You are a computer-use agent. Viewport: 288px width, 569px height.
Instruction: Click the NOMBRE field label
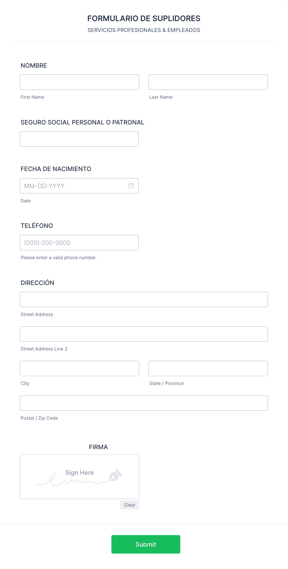click(x=34, y=65)
